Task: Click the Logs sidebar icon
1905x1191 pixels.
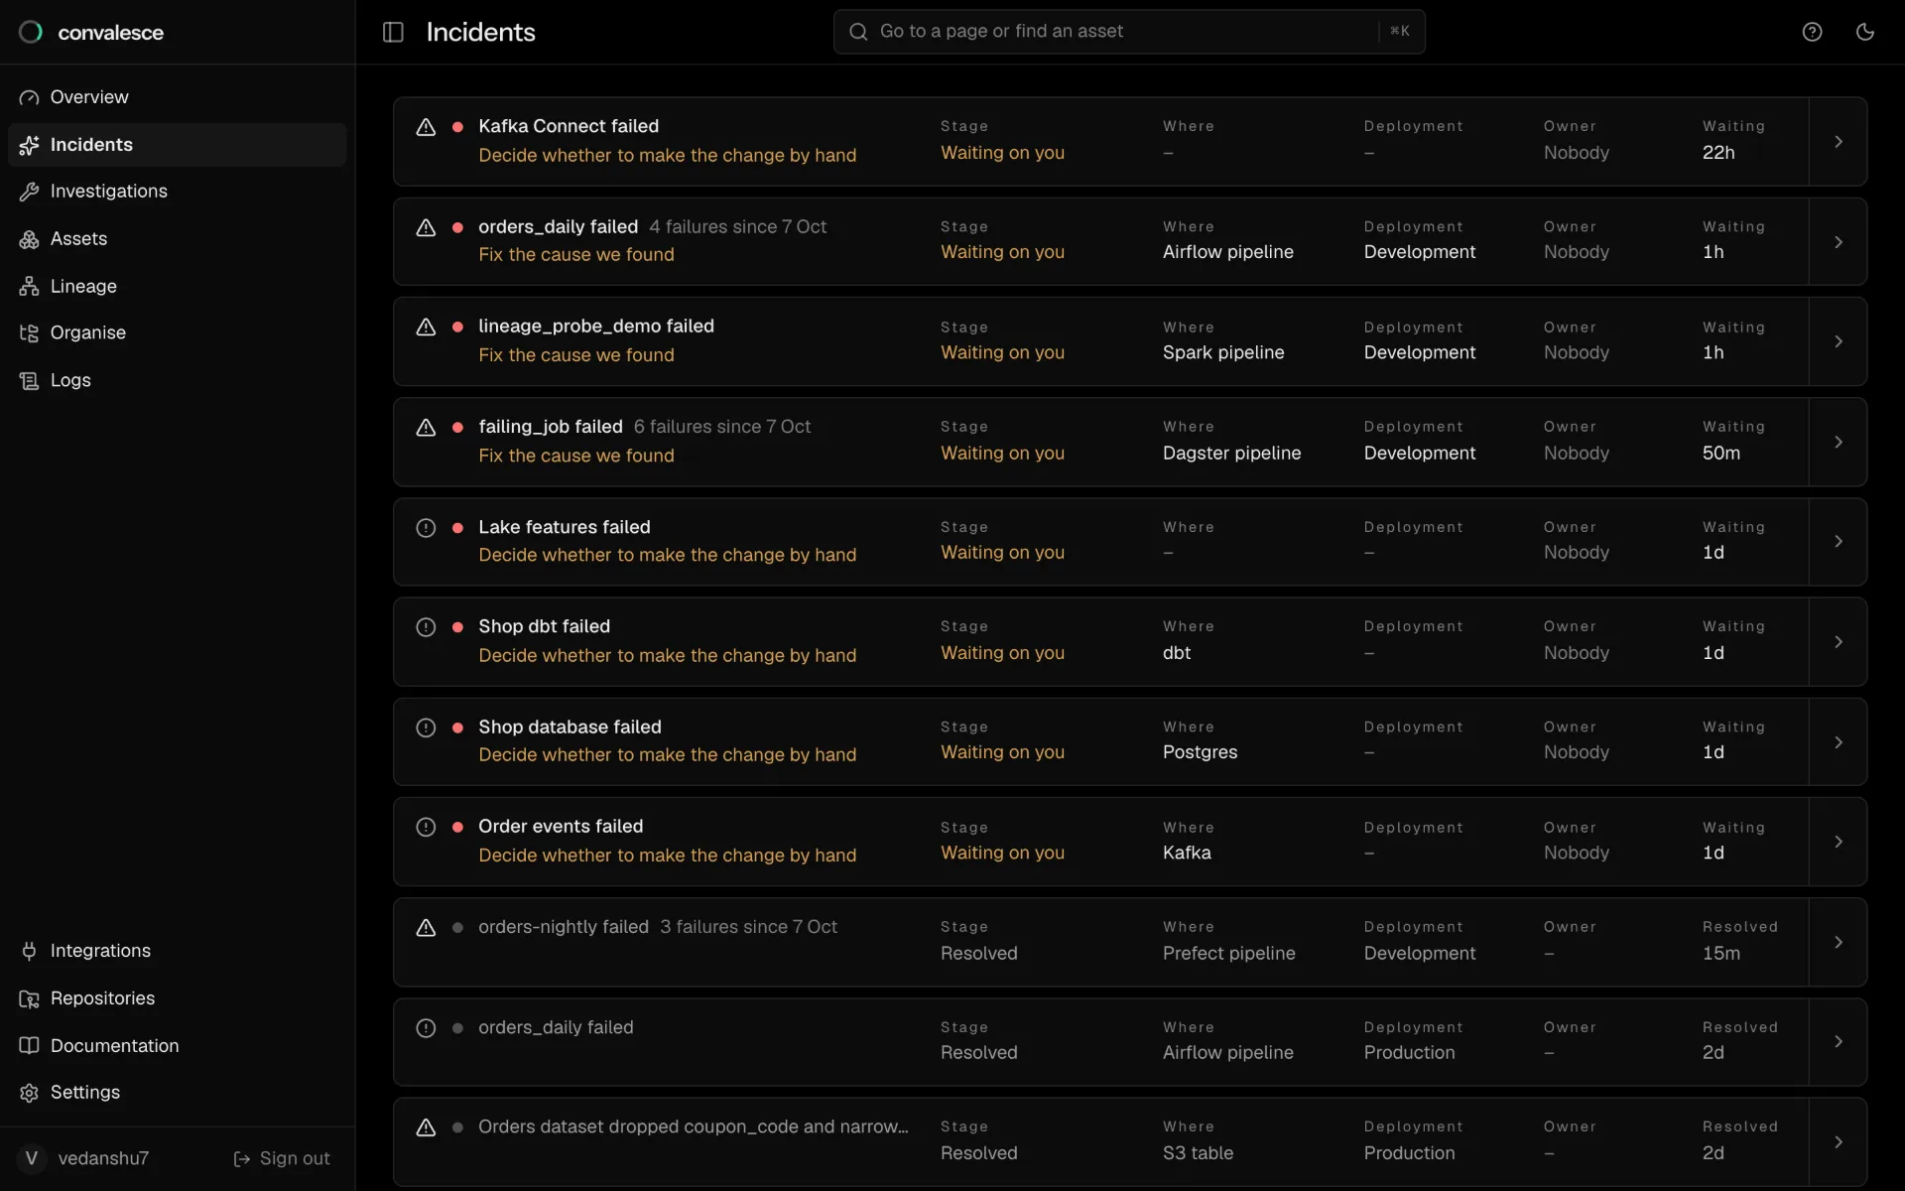Action: pos(29,380)
